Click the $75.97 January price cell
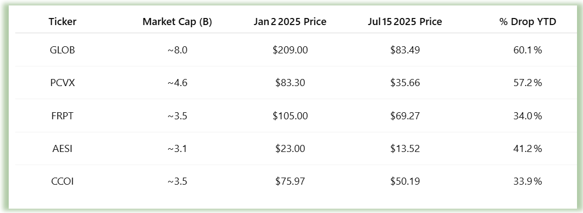 tap(290, 181)
